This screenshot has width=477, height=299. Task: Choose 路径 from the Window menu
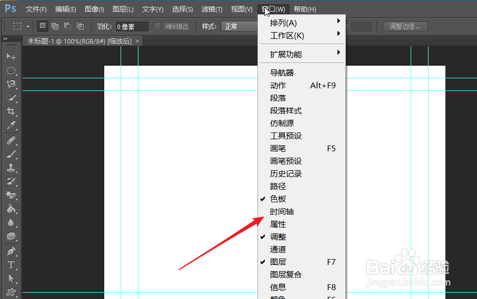(x=302, y=187)
